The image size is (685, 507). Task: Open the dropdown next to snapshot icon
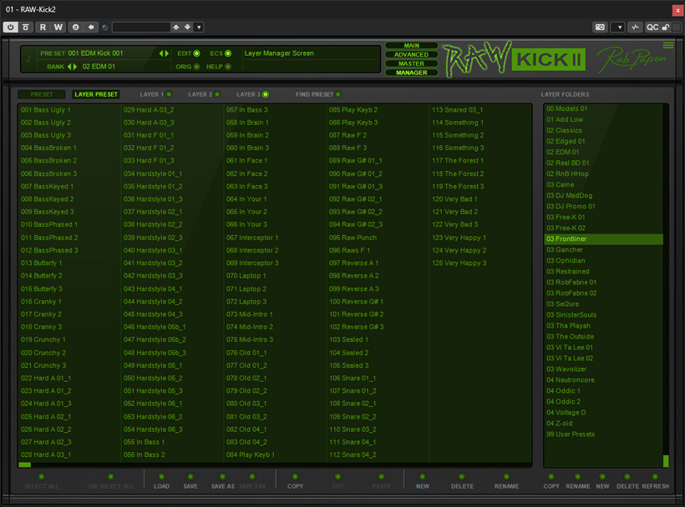(x=618, y=27)
